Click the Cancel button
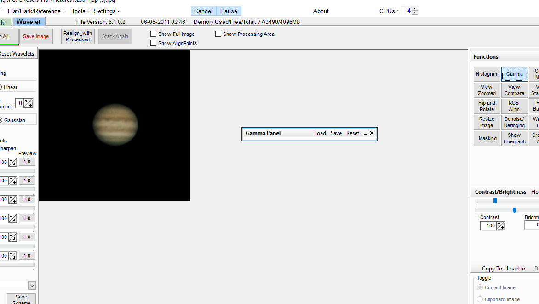This screenshot has width=539, height=304. [203, 11]
